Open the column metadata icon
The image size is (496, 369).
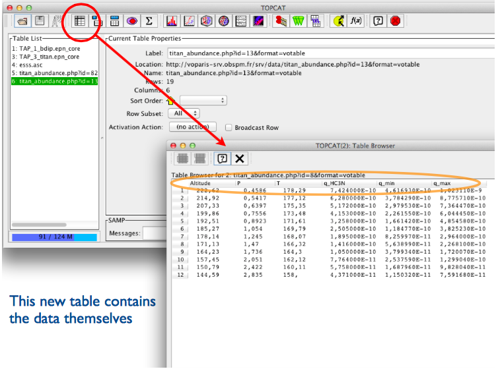(114, 21)
